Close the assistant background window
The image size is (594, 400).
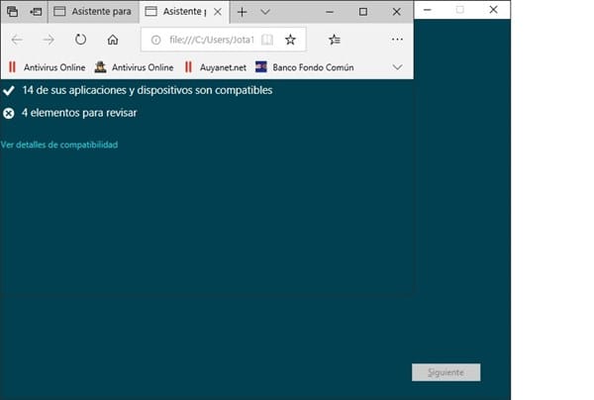coord(493,10)
